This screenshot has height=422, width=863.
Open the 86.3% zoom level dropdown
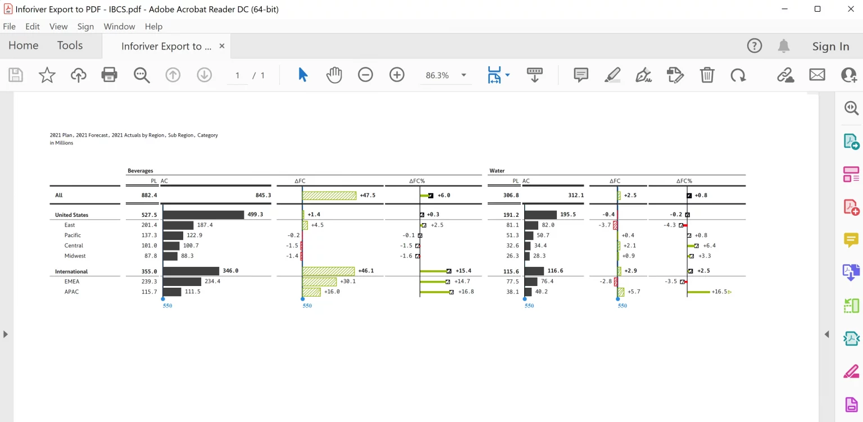coord(464,75)
